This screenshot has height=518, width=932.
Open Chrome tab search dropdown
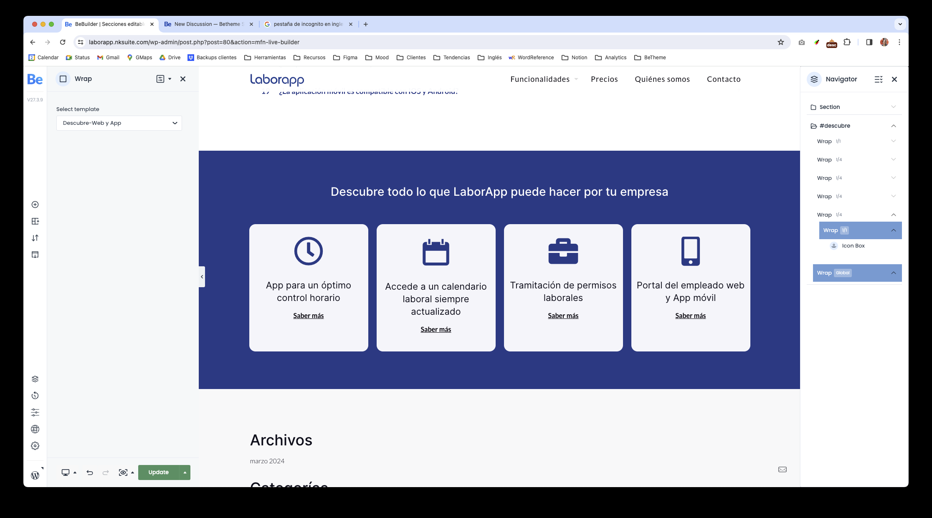coord(900,24)
